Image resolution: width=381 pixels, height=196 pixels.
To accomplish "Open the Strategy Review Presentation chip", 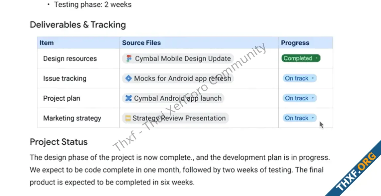I will [175, 118].
